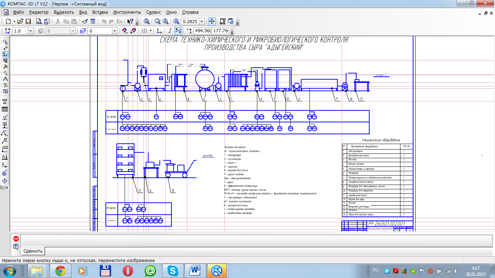Redo the undone action
This screenshot has width=495, height=278.
pos(112,21)
